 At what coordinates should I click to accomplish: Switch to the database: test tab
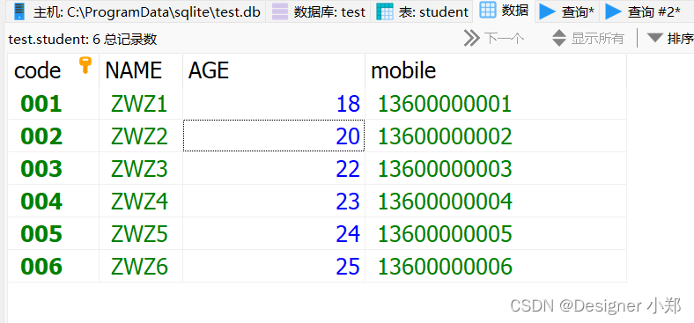click(318, 11)
